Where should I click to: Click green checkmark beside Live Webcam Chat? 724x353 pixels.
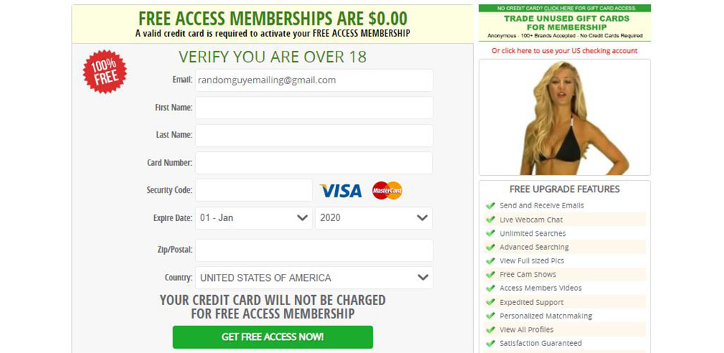tap(490, 220)
